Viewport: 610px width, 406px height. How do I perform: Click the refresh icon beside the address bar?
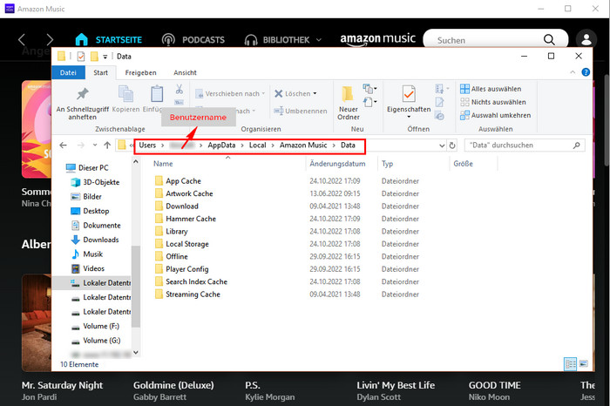pyautogui.click(x=452, y=145)
